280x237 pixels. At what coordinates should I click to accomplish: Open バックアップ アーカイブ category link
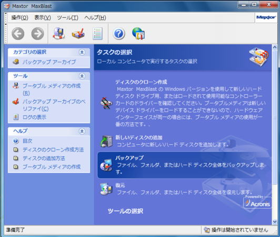tap(49, 62)
